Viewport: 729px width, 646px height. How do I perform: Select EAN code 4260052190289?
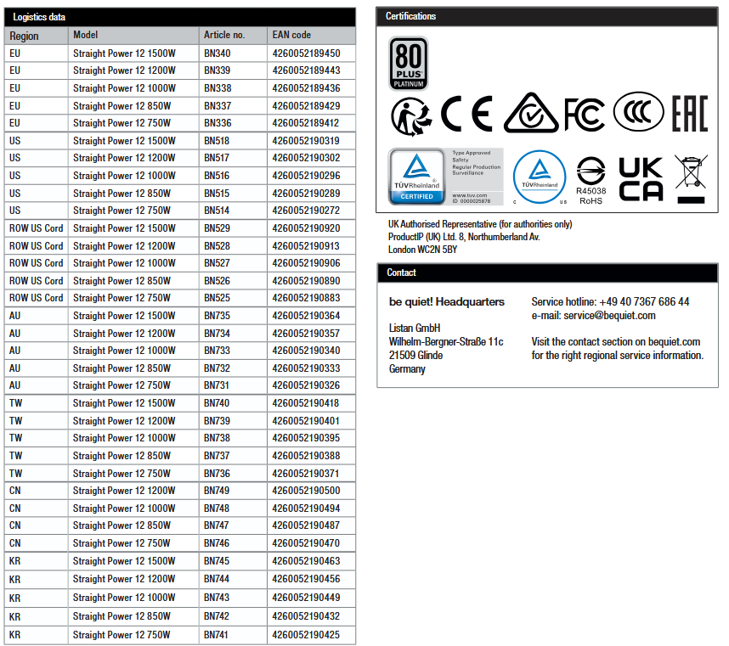pyautogui.click(x=307, y=194)
